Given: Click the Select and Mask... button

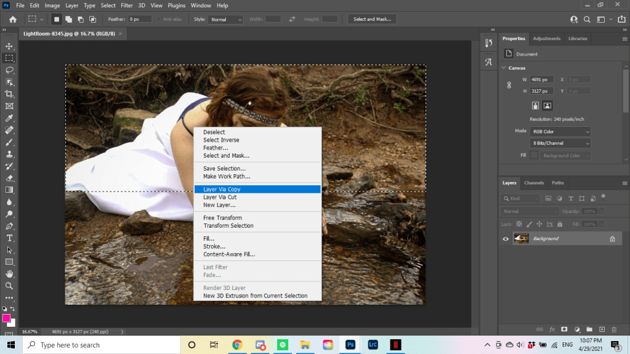Looking at the screenshot, I should pos(372,20).
